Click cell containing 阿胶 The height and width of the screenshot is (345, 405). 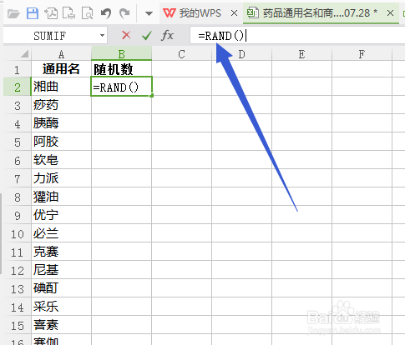61,142
